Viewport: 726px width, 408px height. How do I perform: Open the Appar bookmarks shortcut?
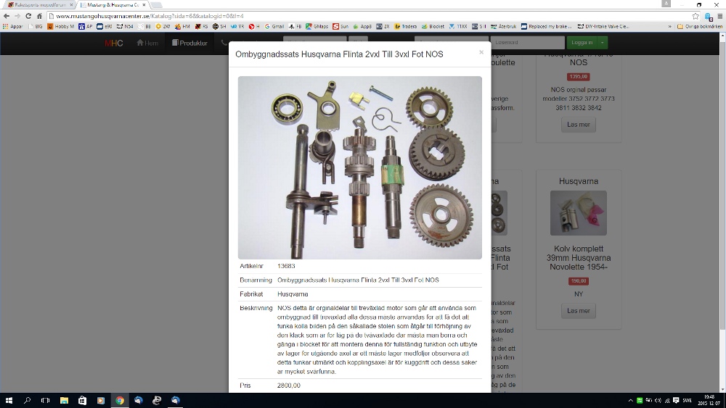pyautogui.click(x=13, y=26)
